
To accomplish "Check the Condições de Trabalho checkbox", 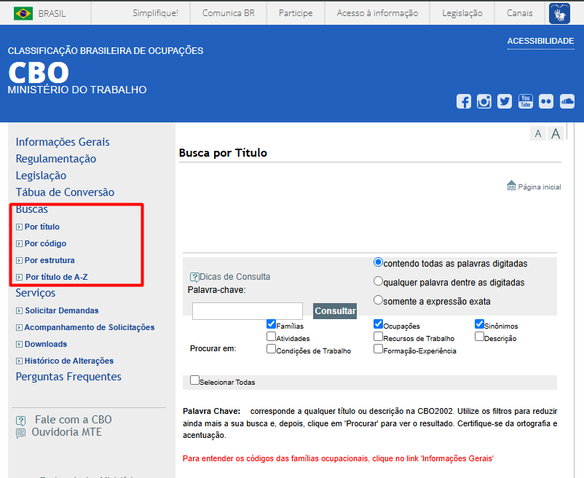I will point(271,349).
